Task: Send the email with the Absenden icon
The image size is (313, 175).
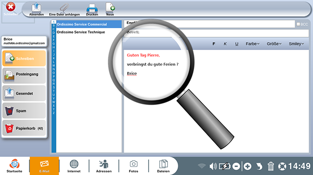Action: [x=36, y=9]
